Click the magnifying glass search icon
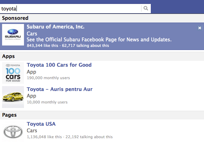 (x=146, y=8)
